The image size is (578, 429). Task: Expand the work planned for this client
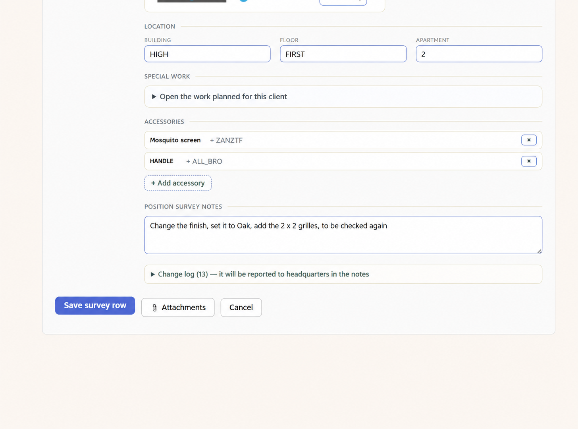[343, 97]
